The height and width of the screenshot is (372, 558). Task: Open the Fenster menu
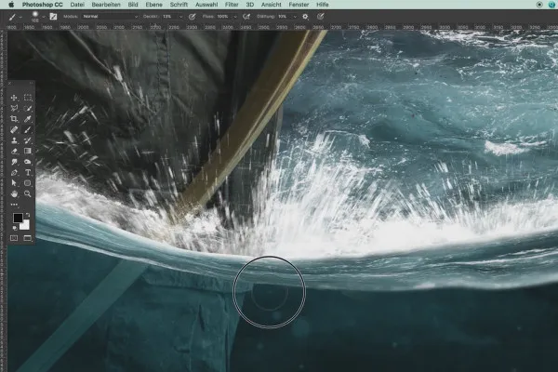299,5
